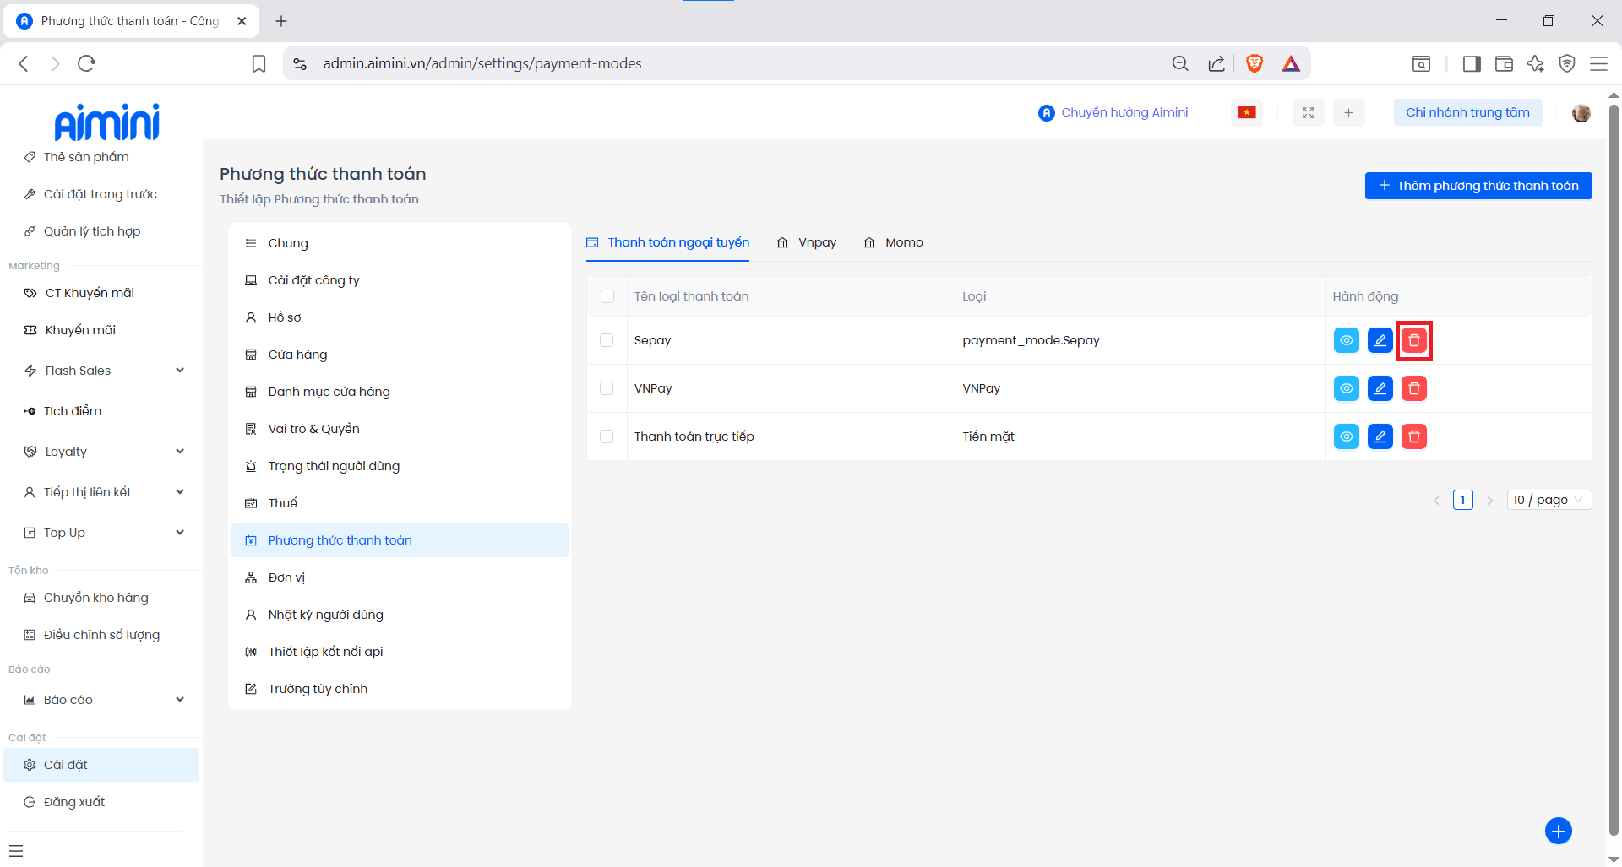Tick the VNPay row checkbox
1622x867 pixels.
click(x=607, y=388)
